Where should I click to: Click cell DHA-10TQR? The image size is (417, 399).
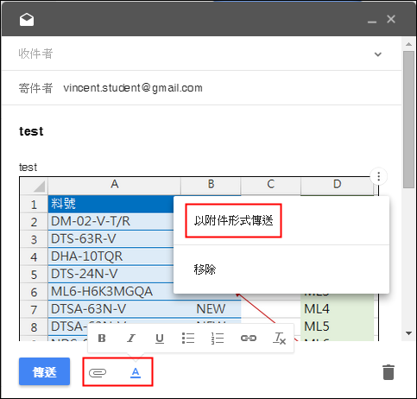[x=111, y=256]
